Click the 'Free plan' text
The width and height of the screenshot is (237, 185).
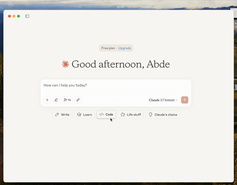coord(108,48)
